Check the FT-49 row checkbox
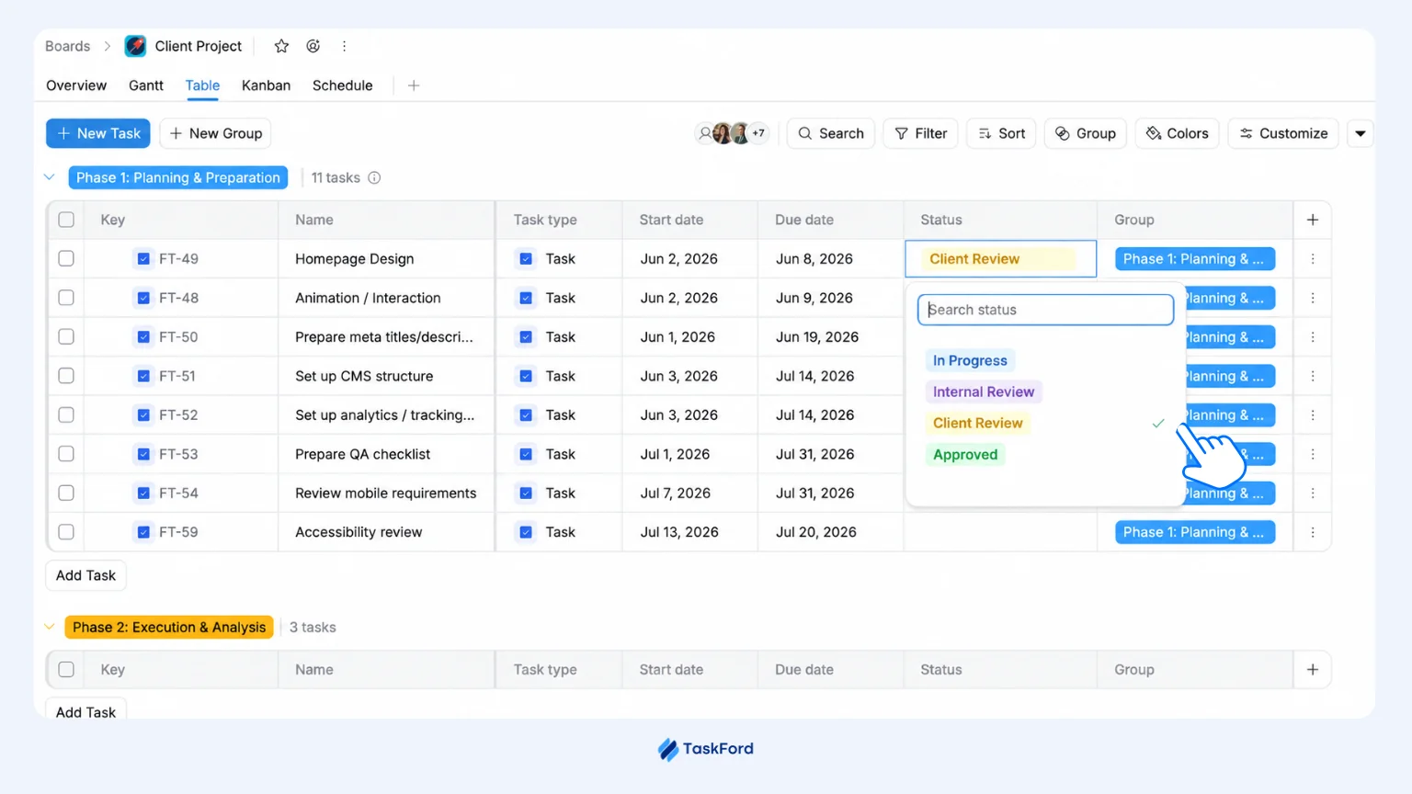 66,259
